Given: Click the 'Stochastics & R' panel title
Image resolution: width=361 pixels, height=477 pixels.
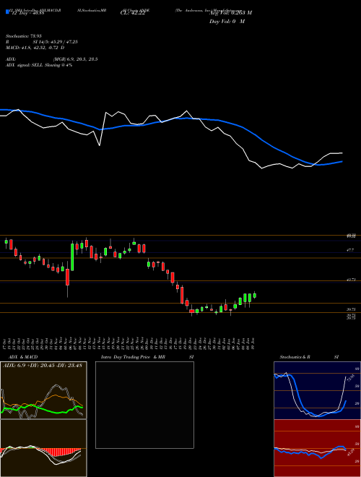Looking at the screenshot, I should tap(295, 357).
